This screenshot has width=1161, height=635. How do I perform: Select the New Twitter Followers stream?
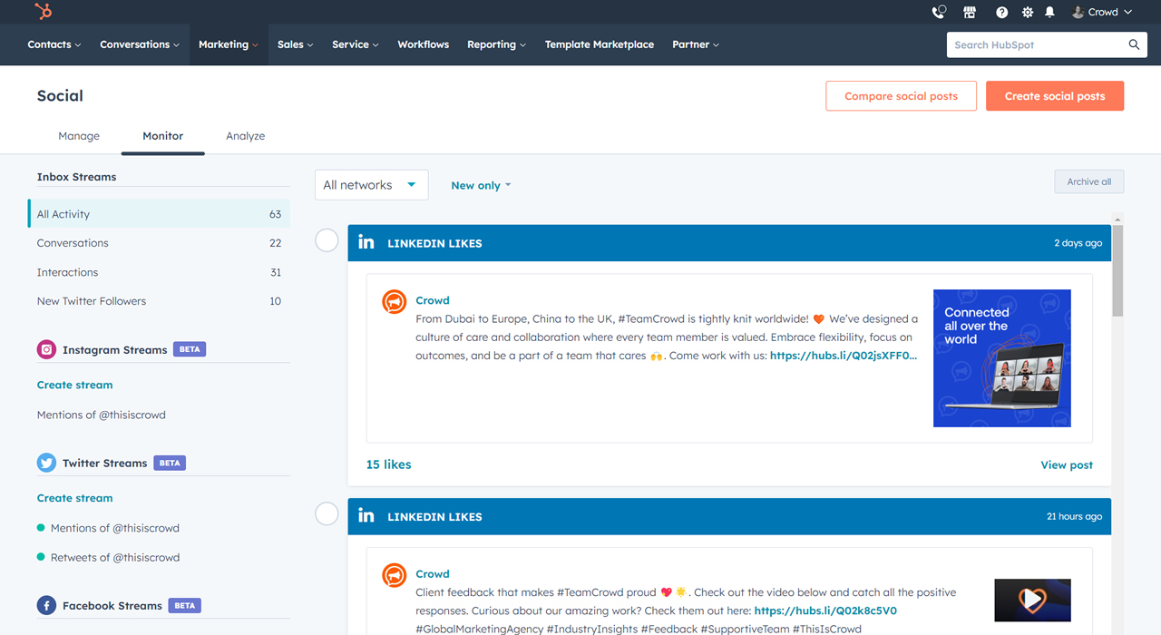[x=159, y=301]
